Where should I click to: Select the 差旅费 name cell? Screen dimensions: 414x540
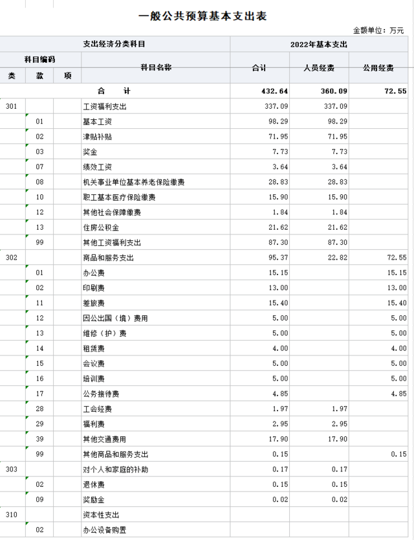(x=93, y=303)
